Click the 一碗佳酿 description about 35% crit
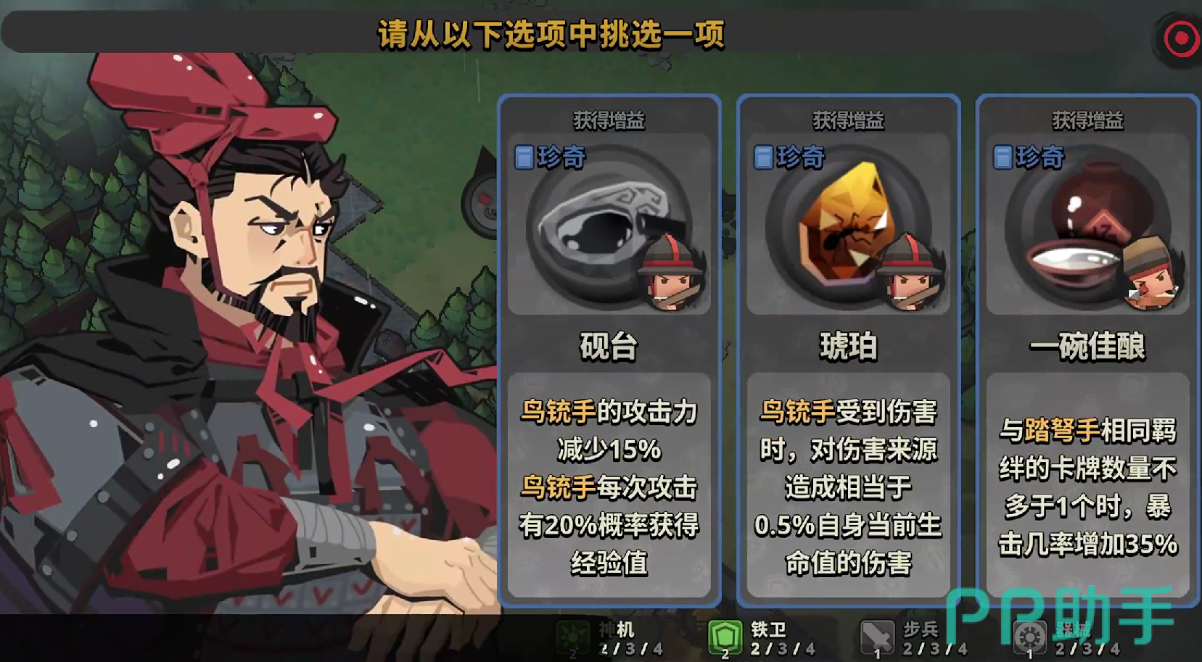 [x=1087, y=487]
